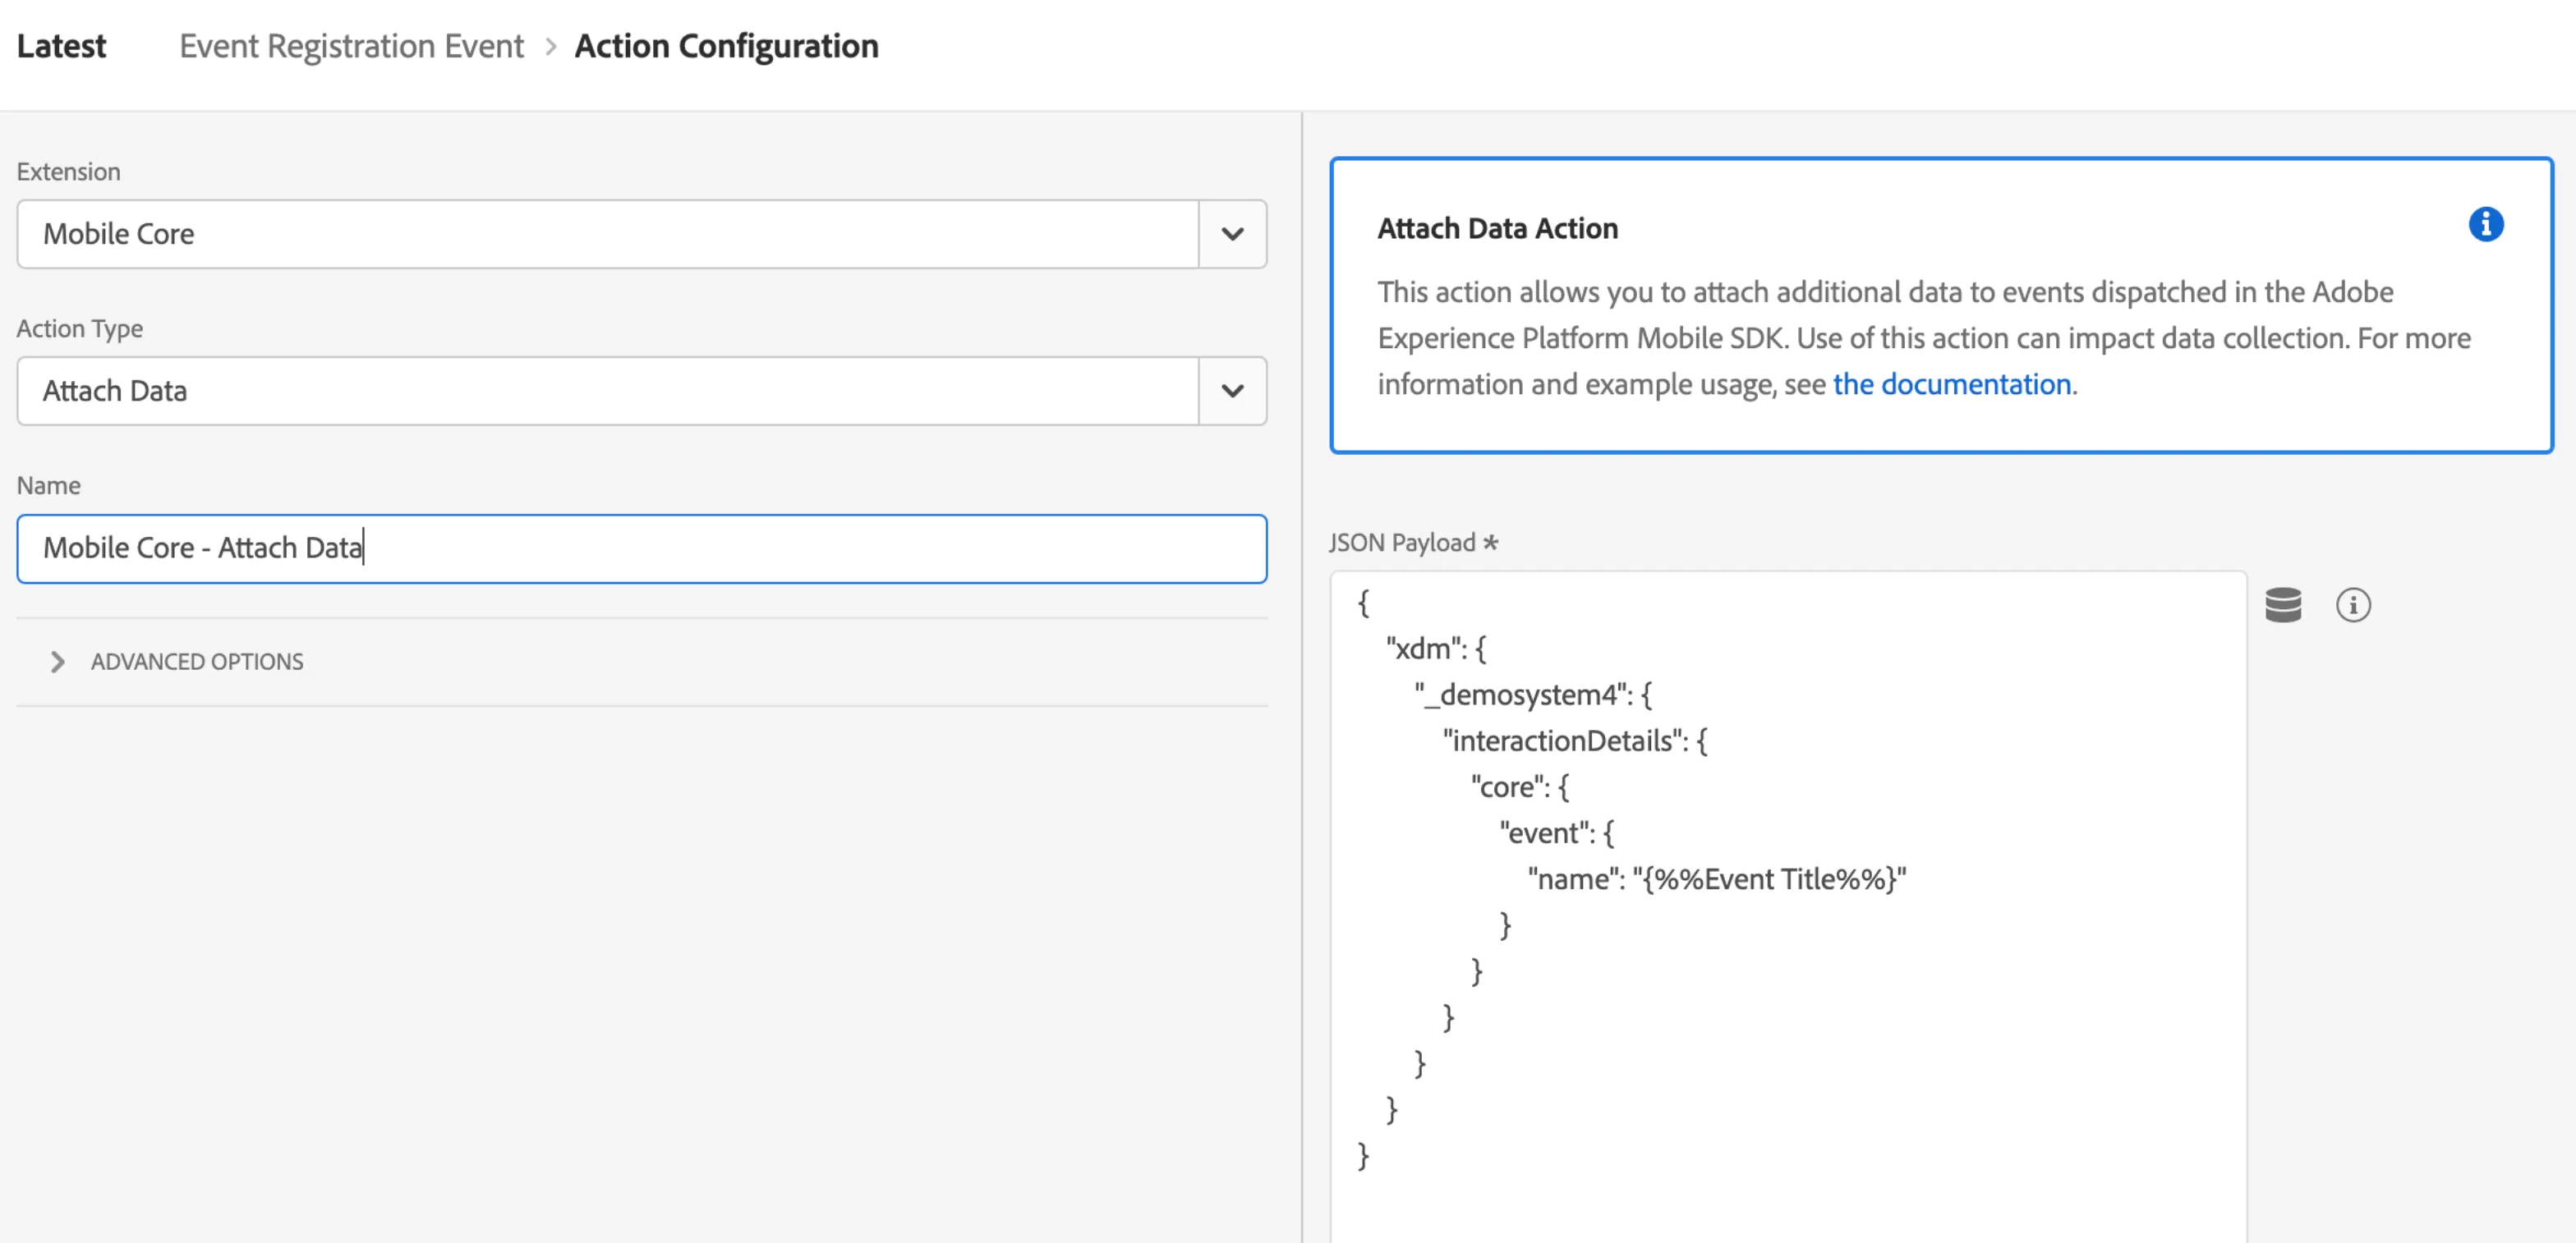The width and height of the screenshot is (2576, 1243).
Task: Click the Latest revision label
Action: click(61, 46)
